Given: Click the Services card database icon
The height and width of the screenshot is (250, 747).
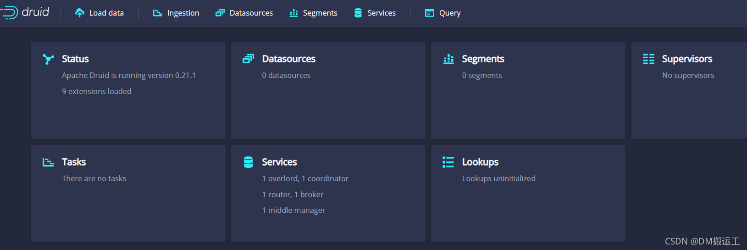Looking at the screenshot, I should tap(249, 162).
